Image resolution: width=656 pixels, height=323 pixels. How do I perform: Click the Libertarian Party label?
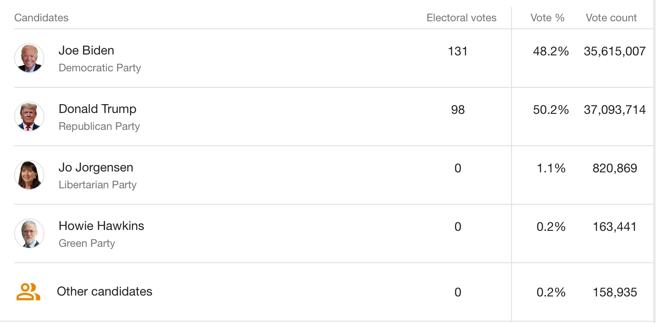(x=97, y=185)
